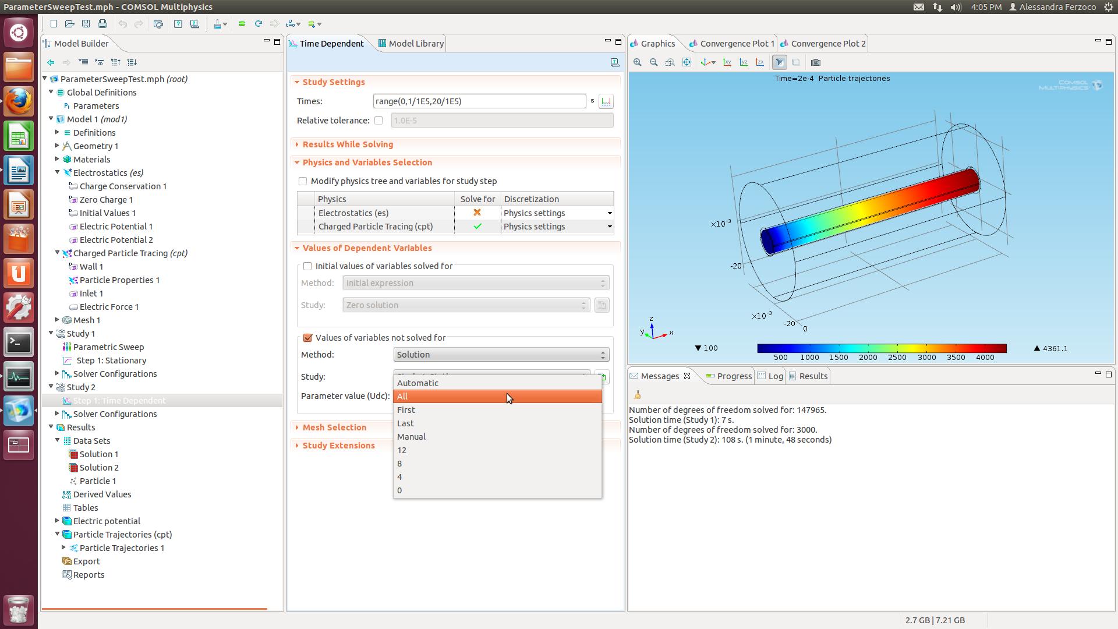The height and width of the screenshot is (629, 1118).
Task: Click the Compute green equals icon
Action: tap(242, 24)
